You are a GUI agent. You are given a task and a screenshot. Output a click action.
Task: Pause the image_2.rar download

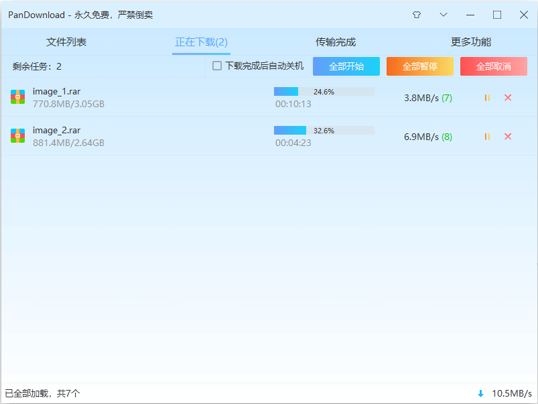click(487, 136)
